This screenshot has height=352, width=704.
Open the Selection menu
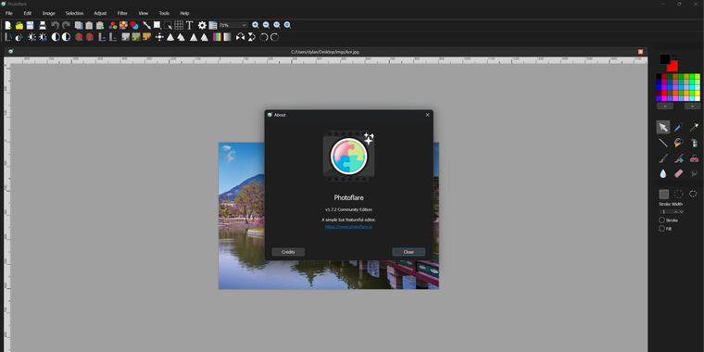(74, 14)
